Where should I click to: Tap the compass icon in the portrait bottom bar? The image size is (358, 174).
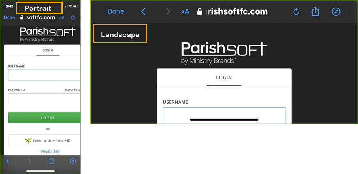point(73,161)
